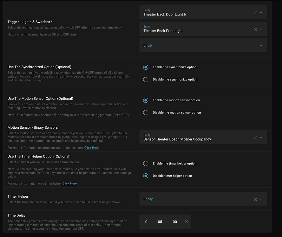Expand the motion sensor entity dropdown
Image resolution: width=282 pixels, height=237 pixels.
[261, 138]
